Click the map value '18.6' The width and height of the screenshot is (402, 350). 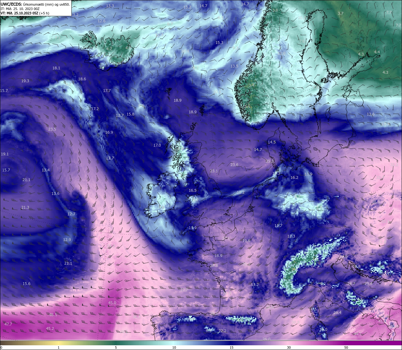tap(82, 79)
